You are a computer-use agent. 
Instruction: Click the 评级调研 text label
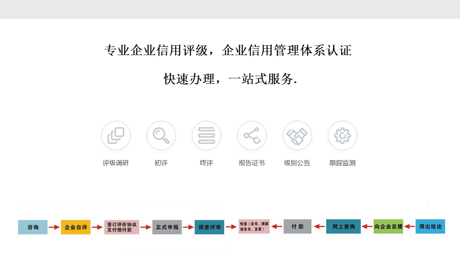coord(116,163)
